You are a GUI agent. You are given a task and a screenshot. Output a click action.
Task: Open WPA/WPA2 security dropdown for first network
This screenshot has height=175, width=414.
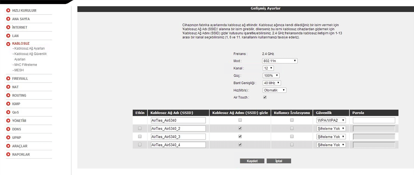pos(331,120)
